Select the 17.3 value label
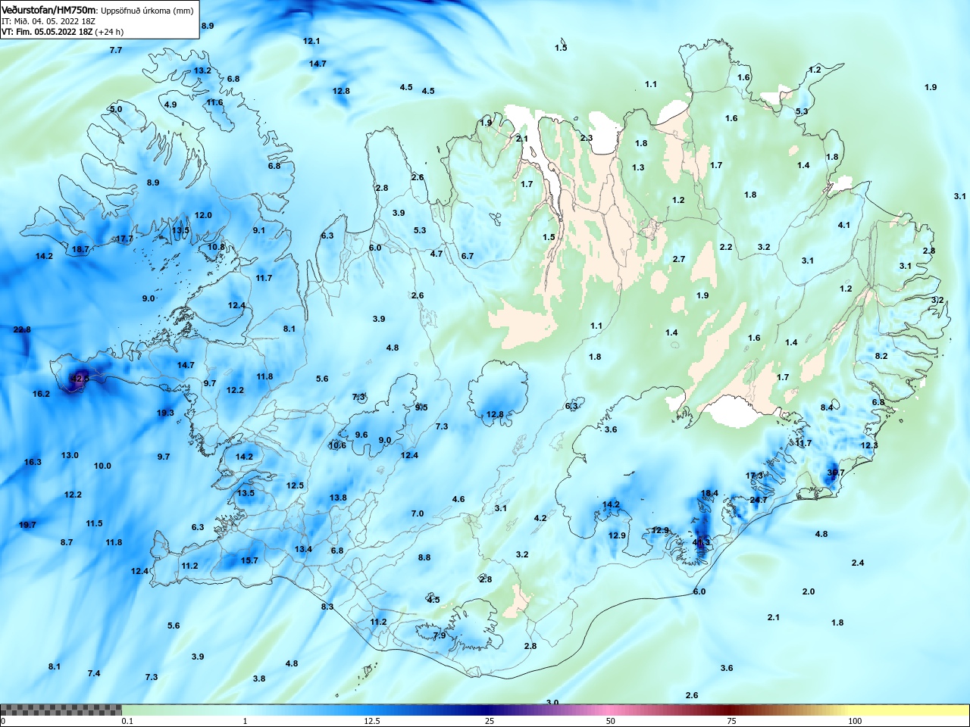Screen dimensions: 970x727 click(755, 476)
